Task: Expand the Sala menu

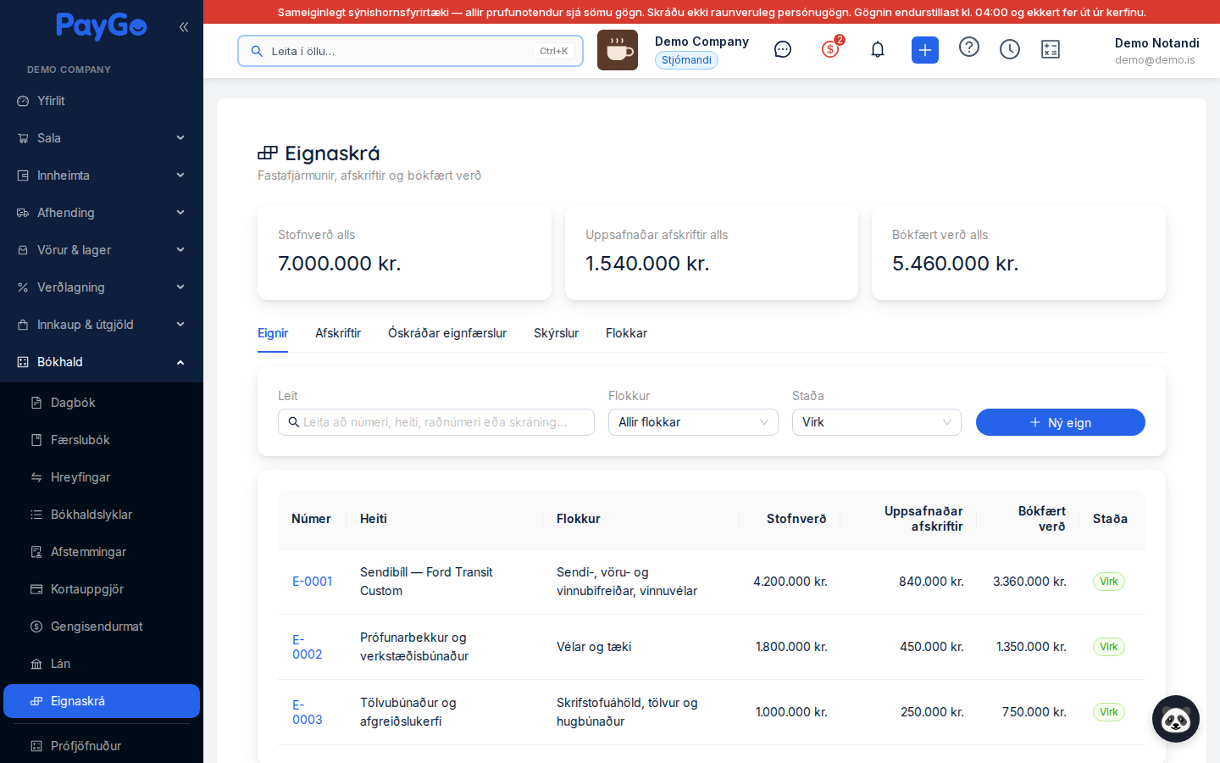Action: point(102,138)
